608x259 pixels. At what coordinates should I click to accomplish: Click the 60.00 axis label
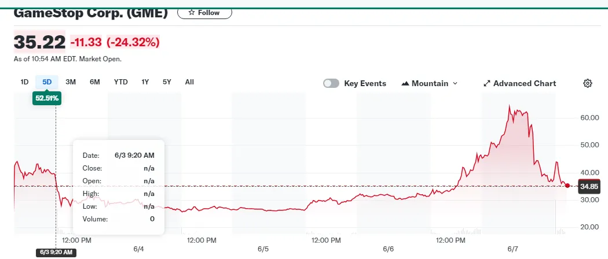[589, 118]
